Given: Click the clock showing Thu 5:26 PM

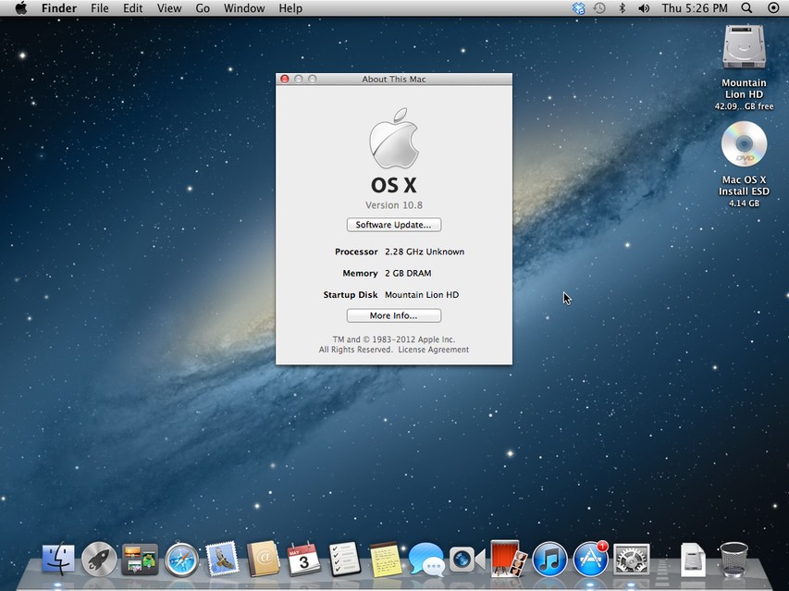Looking at the screenshot, I should 695,8.
